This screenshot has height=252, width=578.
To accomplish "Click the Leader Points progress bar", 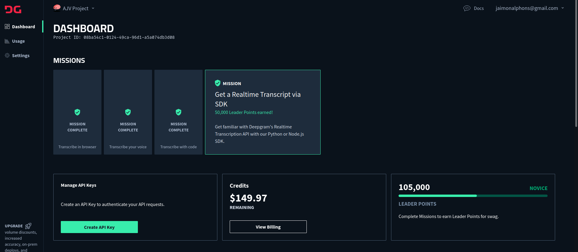I will [x=473, y=196].
